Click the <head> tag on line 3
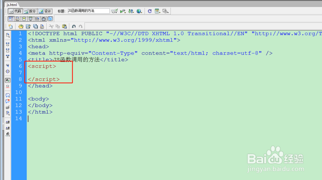This screenshot has width=322, height=180. pyautogui.click(x=38, y=47)
